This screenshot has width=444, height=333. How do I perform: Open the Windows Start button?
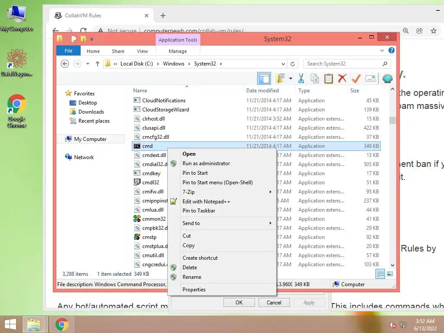tap(10, 324)
